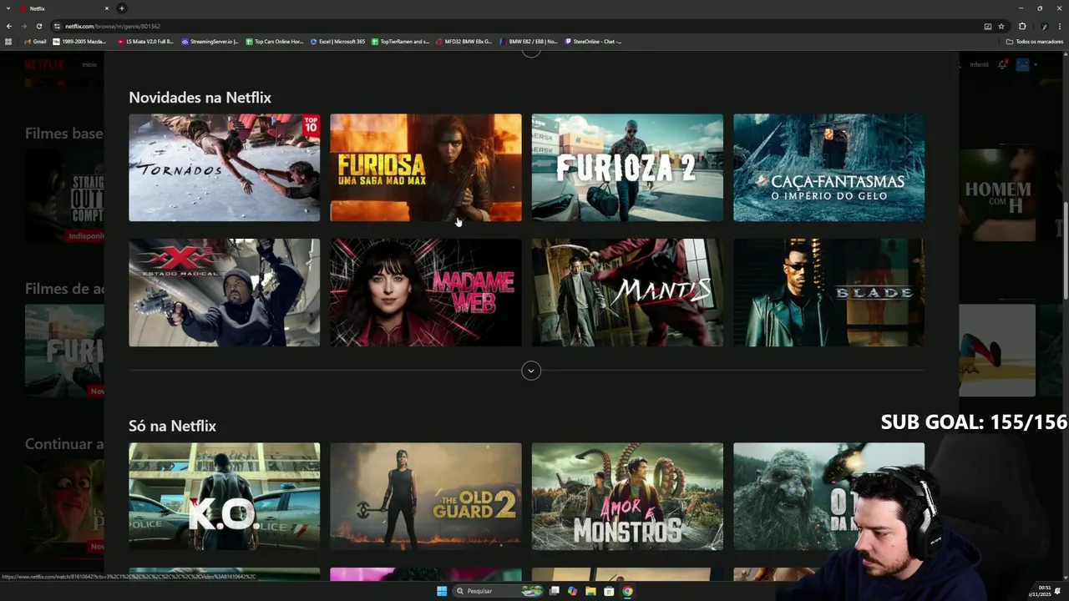Viewport: 1069px width, 601px height.
Task: Open the Furioza 2 thumbnail
Action: tap(627, 168)
